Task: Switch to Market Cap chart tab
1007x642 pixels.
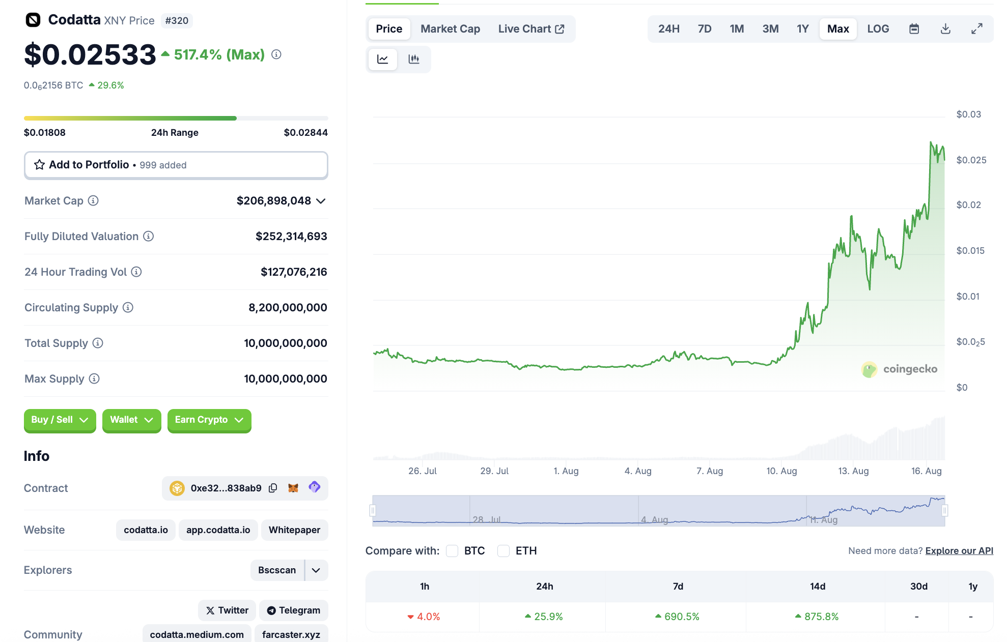Action: tap(450, 29)
